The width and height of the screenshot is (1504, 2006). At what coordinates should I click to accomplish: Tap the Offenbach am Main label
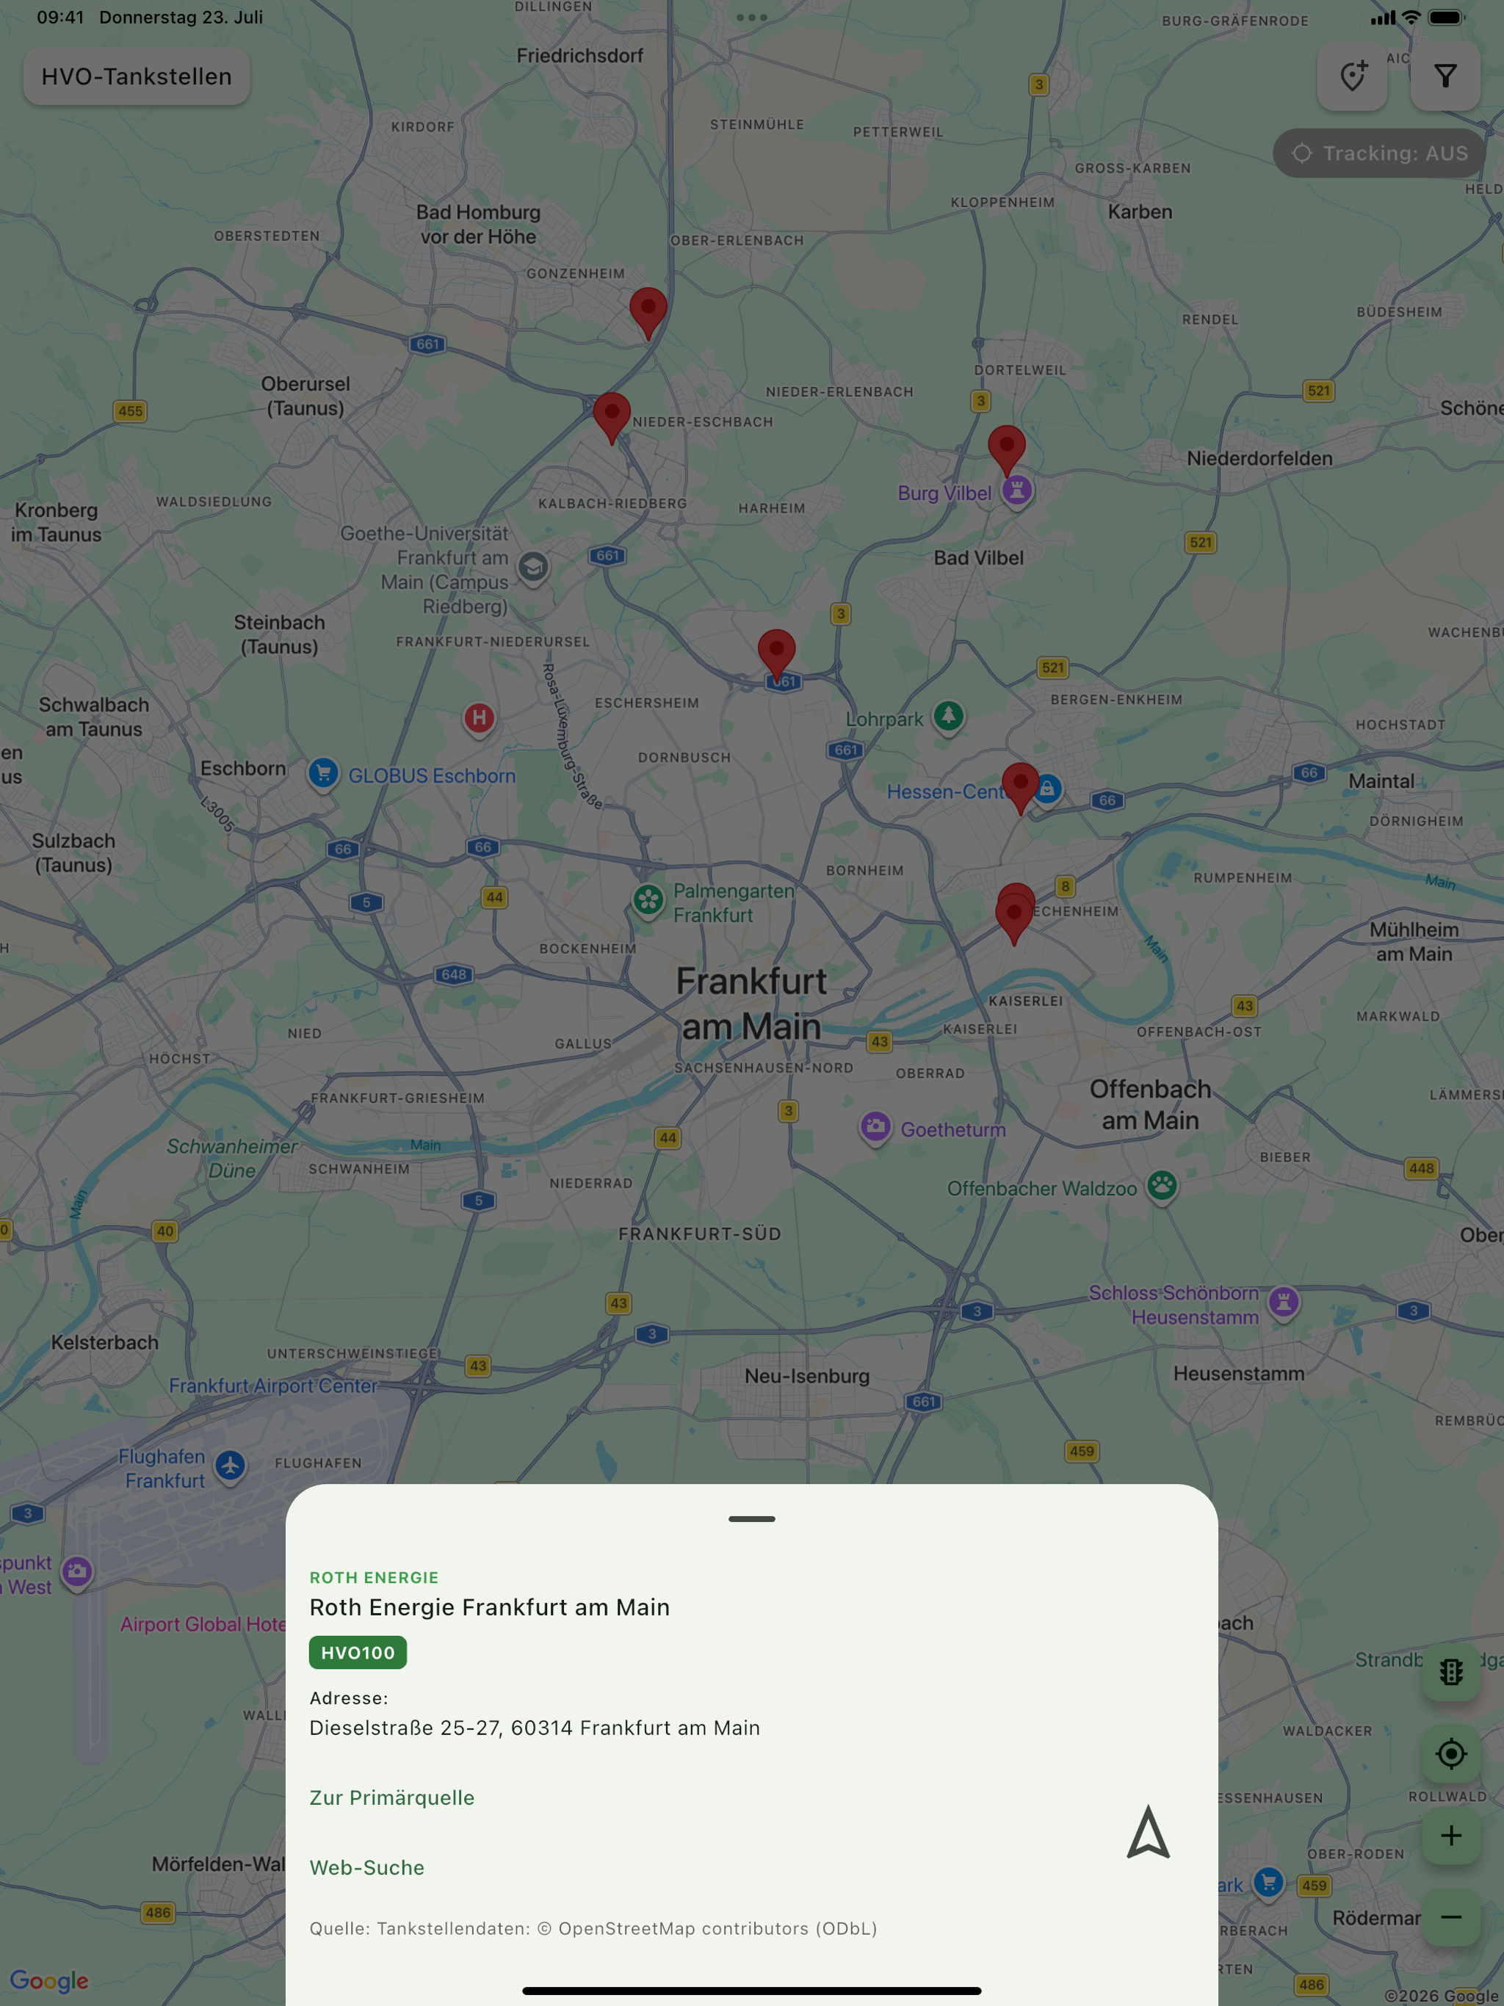coord(1150,1104)
